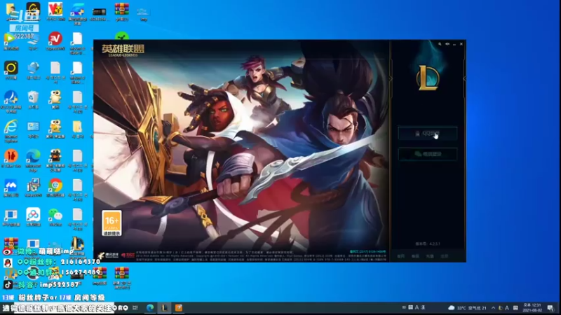The width and height of the screenshot is (561, 315).
Task: Open second link in launcher footer row
Action: [x=415, y=256]
